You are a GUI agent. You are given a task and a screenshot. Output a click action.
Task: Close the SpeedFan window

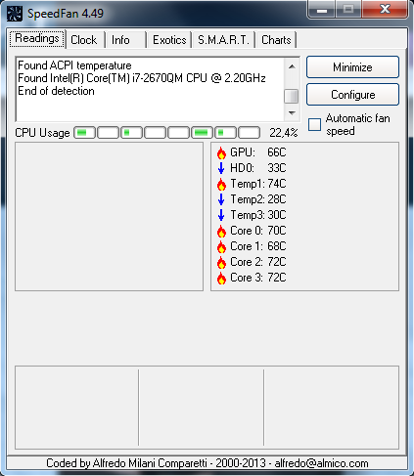pyautogui.click(x=386, y=9)
